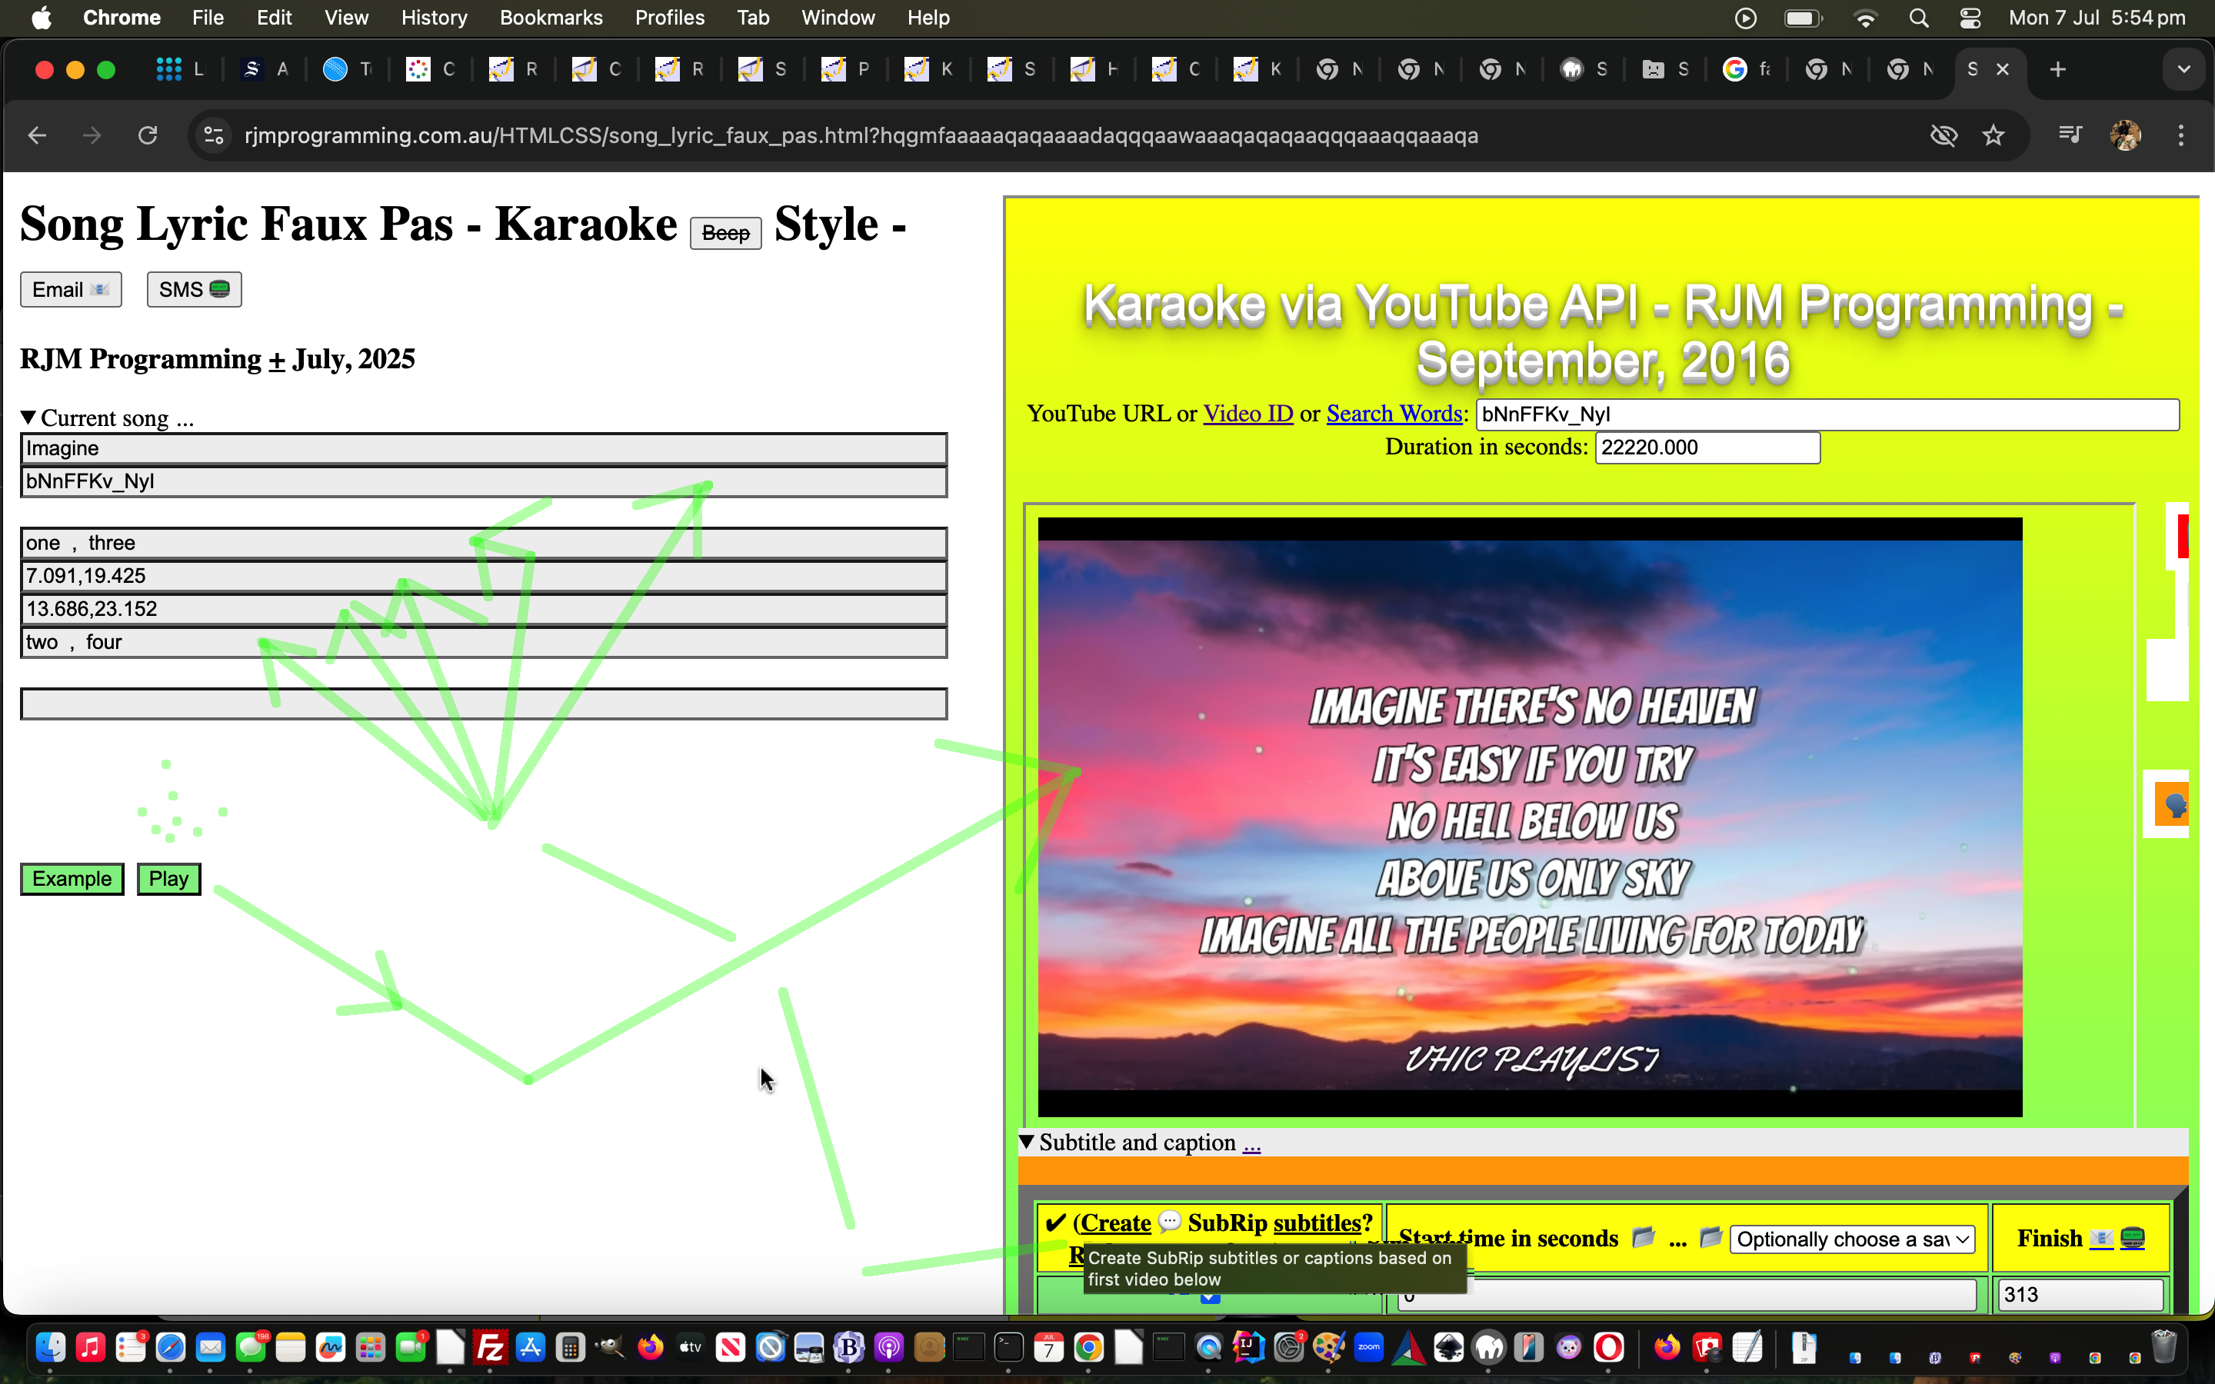Open the Help menu in menu bar
The height and width of the screenshot is (1384, 2215).
click(928, 18)
